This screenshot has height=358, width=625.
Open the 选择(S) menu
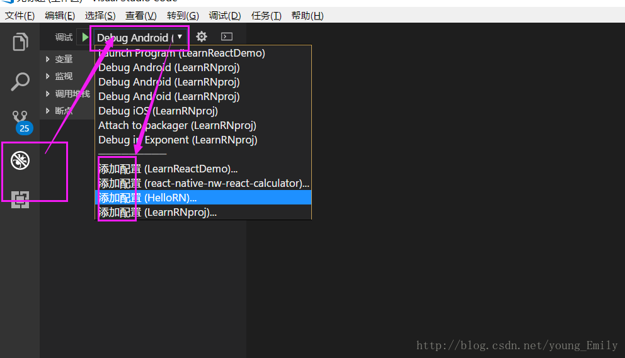pyautogui.click(x=100, y=16)
